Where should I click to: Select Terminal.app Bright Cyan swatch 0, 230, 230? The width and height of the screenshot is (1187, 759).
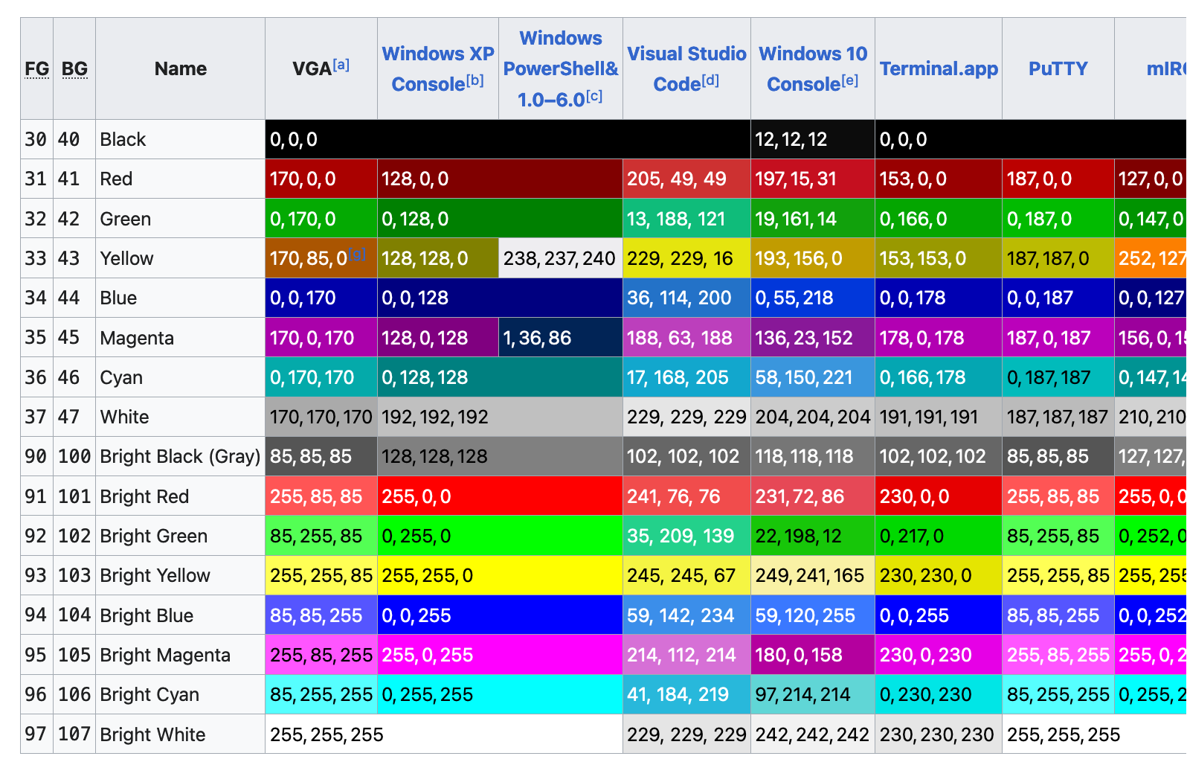tap(939, 694)
